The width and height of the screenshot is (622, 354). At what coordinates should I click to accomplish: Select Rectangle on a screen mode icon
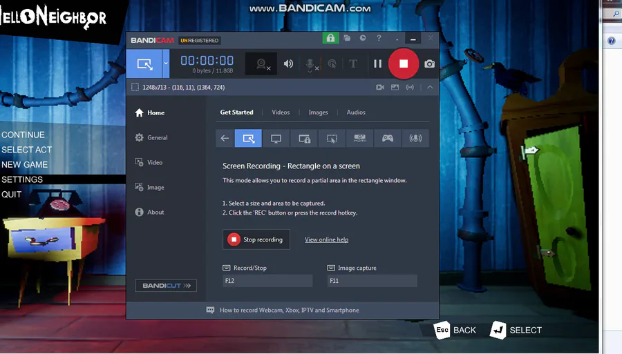click(x=248, y=138)
